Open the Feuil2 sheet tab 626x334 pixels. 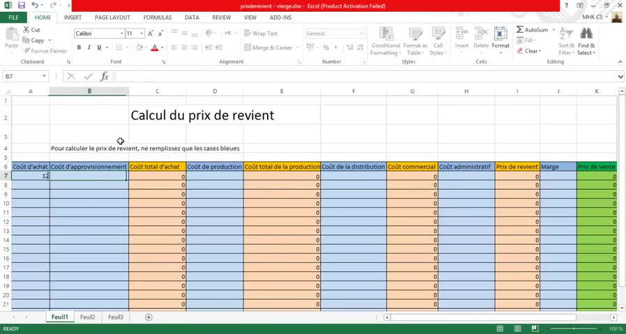pos(88,317)
